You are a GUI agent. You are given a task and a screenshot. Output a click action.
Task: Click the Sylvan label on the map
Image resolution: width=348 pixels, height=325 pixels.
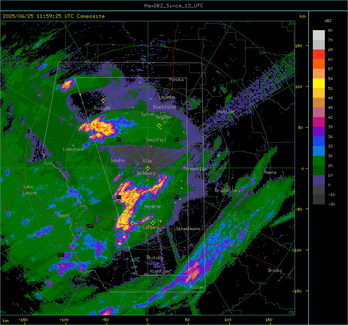pos(148,114)
